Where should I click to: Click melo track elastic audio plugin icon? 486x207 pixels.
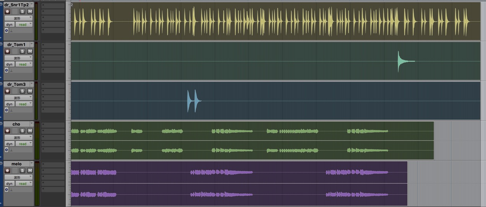pos(11,189)
